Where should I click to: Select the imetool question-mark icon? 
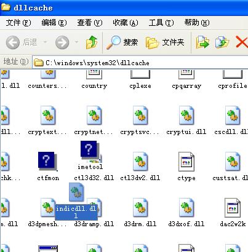[x=89, y=149]
